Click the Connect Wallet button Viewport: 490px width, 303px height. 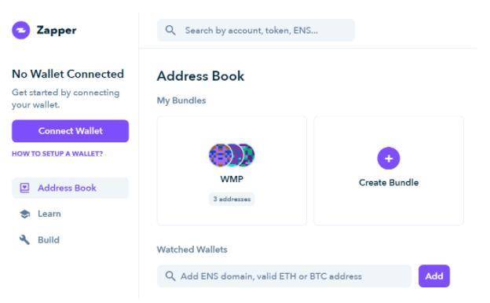[x=71, y=131]
